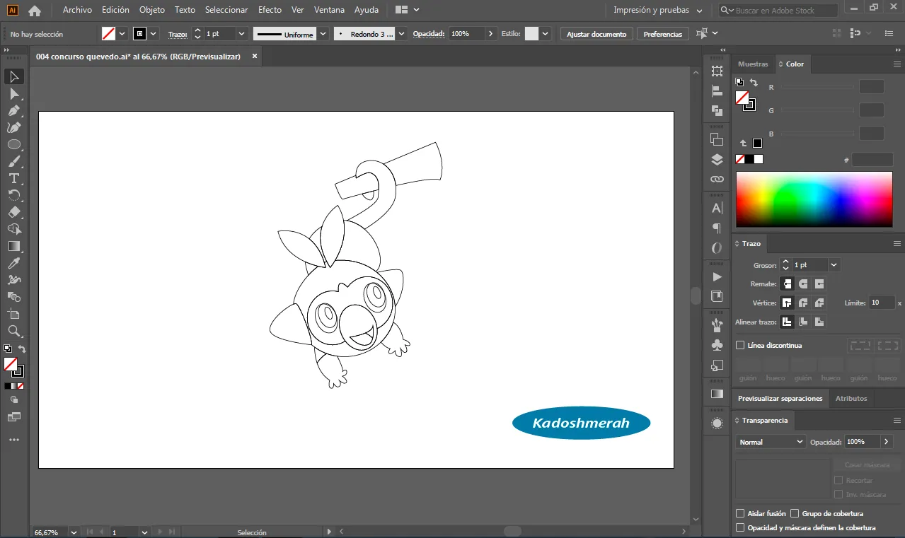Toggle Opacidad y máscara definen la cobertura
The image size is (905, 538).
[740, 527]
